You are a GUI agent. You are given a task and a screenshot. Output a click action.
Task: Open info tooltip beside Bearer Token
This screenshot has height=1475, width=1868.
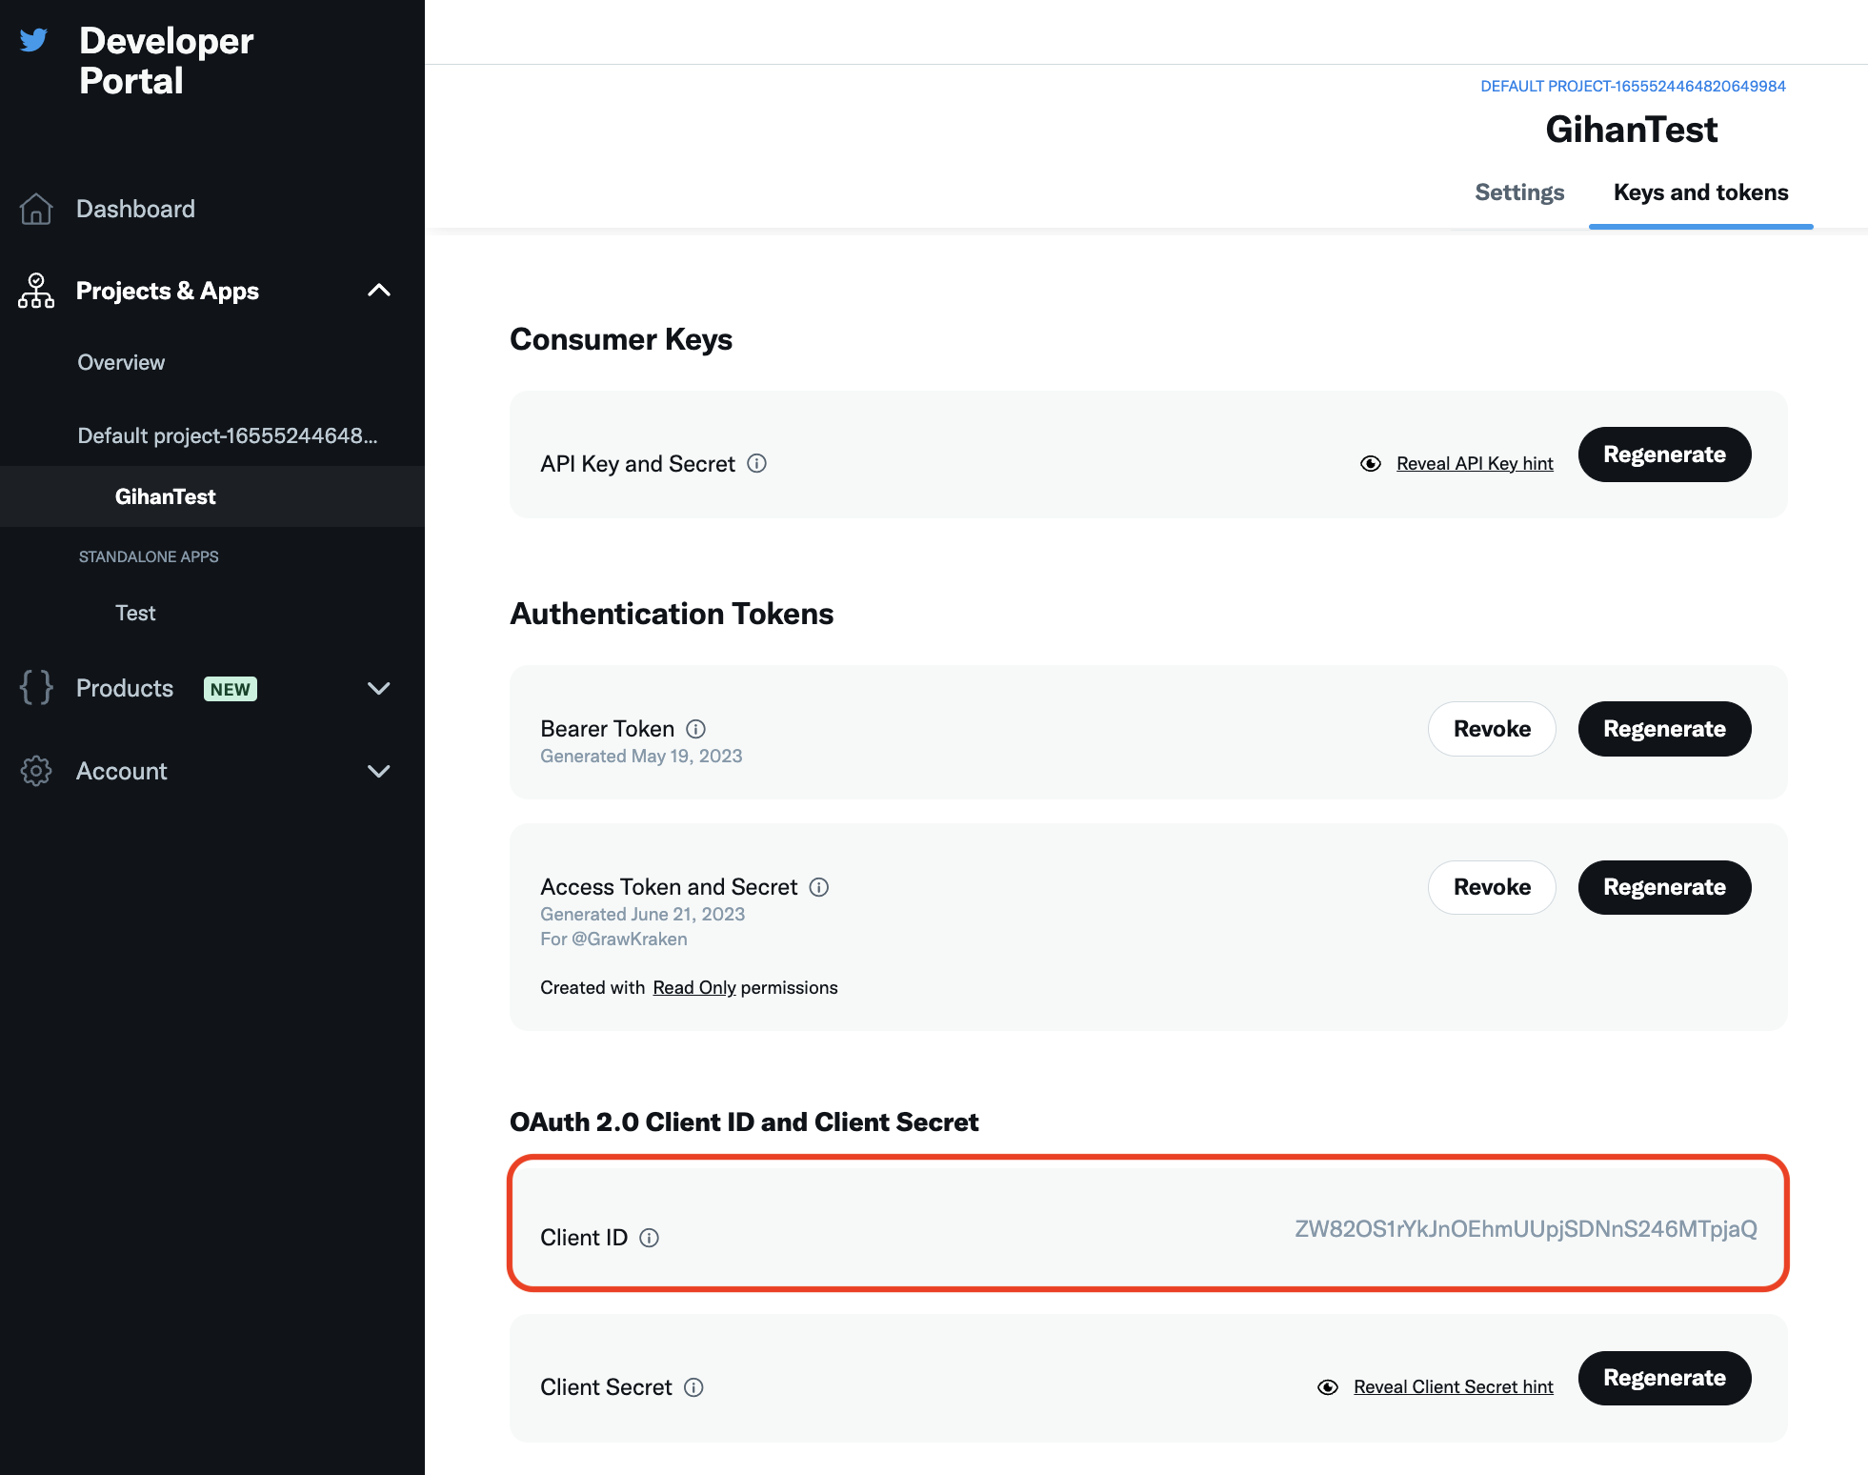point(696,729)
